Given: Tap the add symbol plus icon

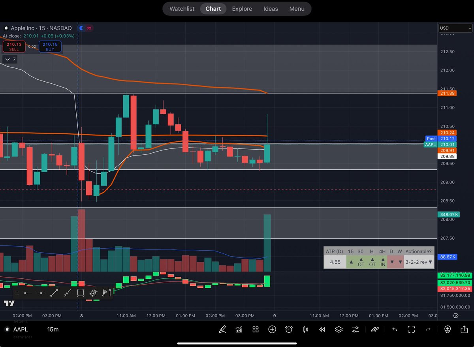Looking at the screenshot, I should (272, 329).
